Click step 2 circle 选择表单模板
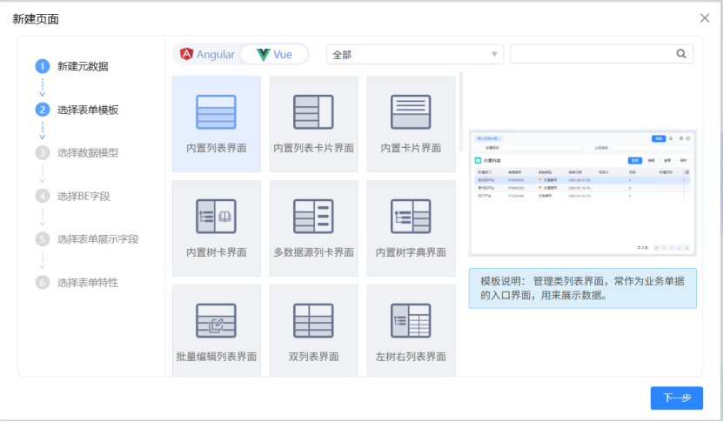723x422 pixels. (43, 110)
